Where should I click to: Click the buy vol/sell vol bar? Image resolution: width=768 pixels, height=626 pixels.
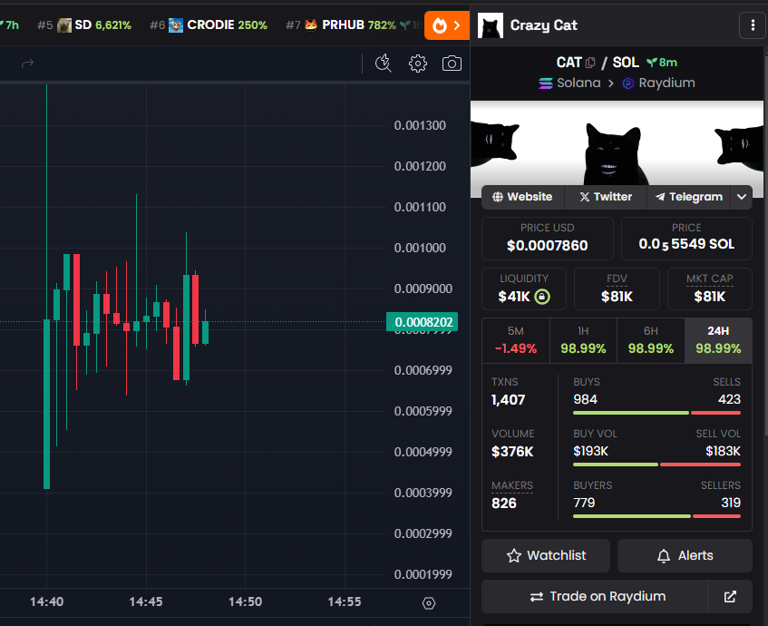click(x=656, y=465)
